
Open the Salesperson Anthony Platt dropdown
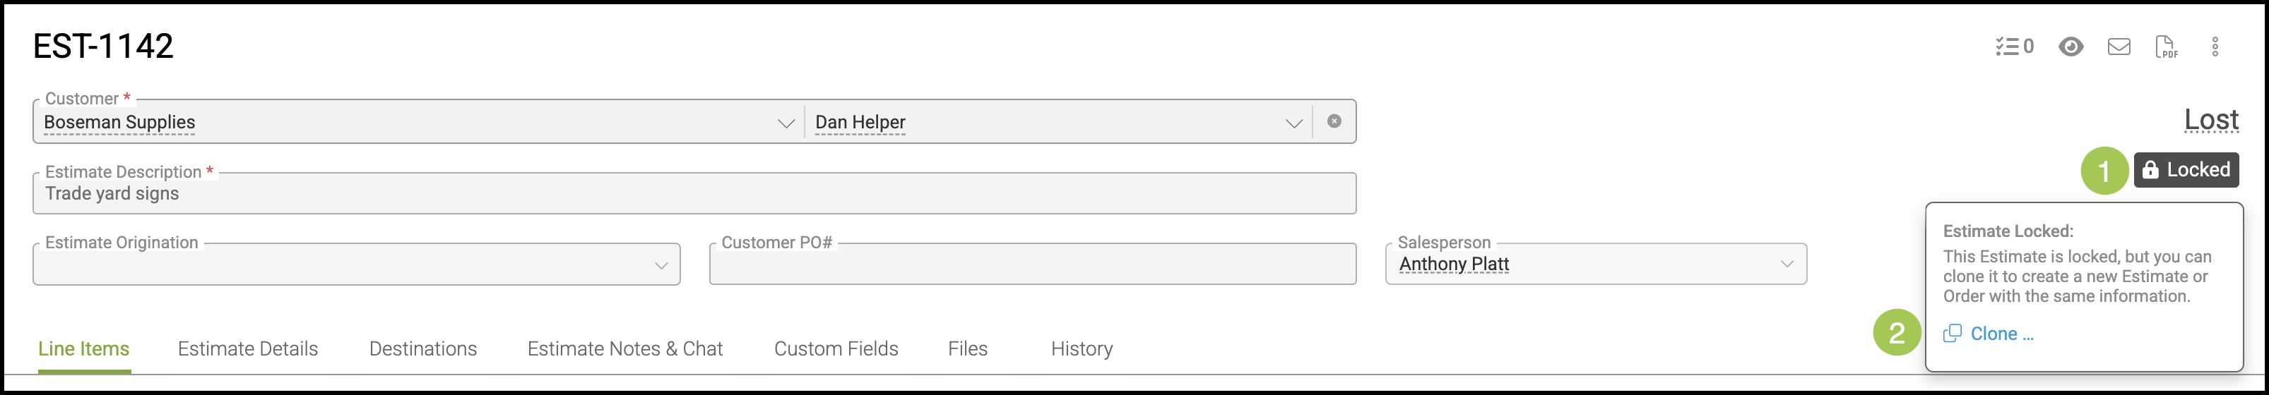pyautogui.click(x=1596, y=264)
